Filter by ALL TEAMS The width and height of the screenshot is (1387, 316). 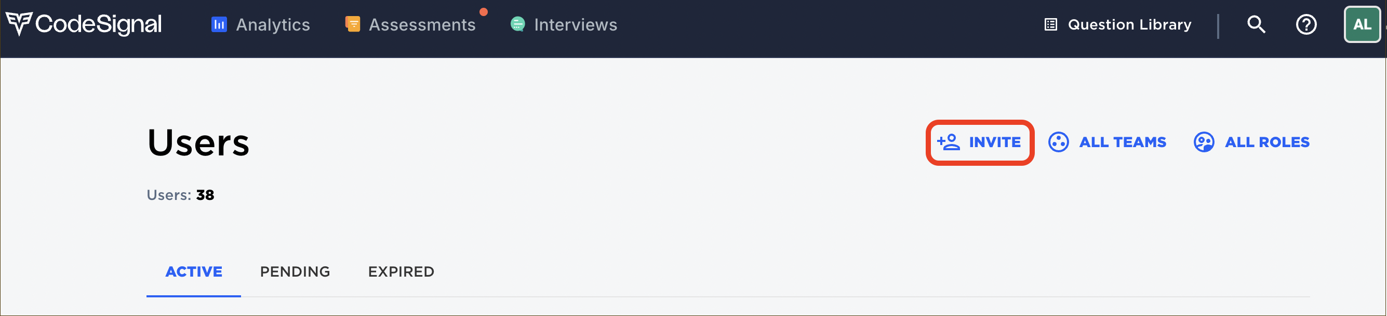pyautogui.click(x=1123, y=142)
